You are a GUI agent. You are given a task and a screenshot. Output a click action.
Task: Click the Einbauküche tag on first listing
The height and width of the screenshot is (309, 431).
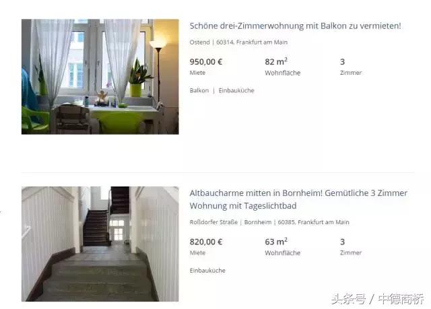(x=236, y=90)
